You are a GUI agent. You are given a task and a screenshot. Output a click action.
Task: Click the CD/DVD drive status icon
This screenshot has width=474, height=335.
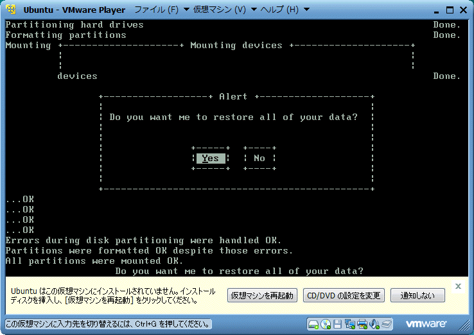coord(326,323)
